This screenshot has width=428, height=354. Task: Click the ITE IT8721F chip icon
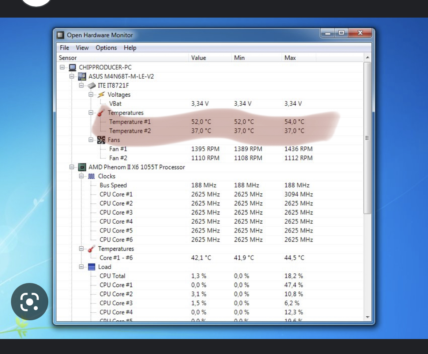pyautogui.click(x=91, y=86)
